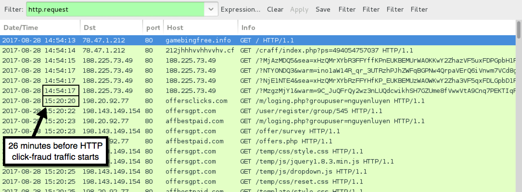
Task: Select host 188.225.73.49 in /?NTY0NDQ3 row
Action: 191,71
